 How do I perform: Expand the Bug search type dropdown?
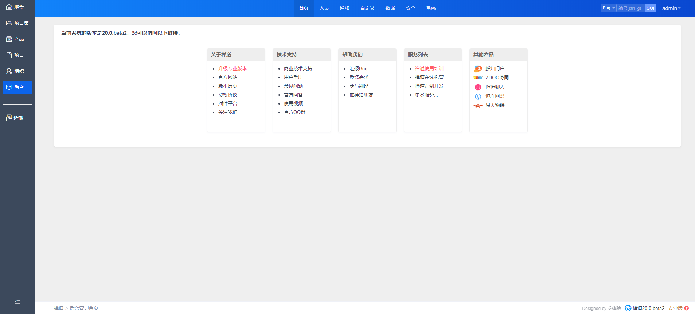[x=608, y=8]
